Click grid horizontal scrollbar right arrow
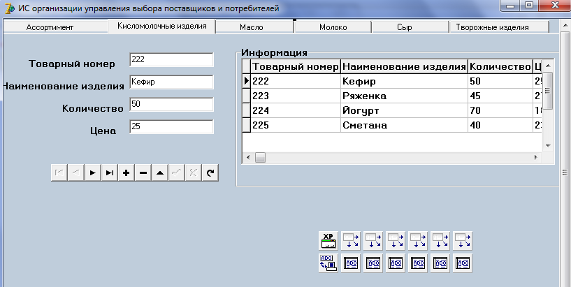The height and width of the screenshot is (287, 571). [536, 158]
